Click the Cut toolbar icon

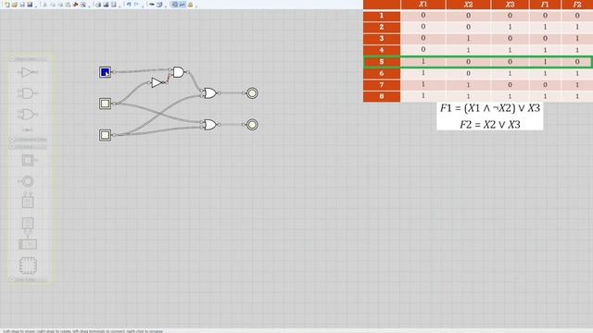(x=45, y=5)
